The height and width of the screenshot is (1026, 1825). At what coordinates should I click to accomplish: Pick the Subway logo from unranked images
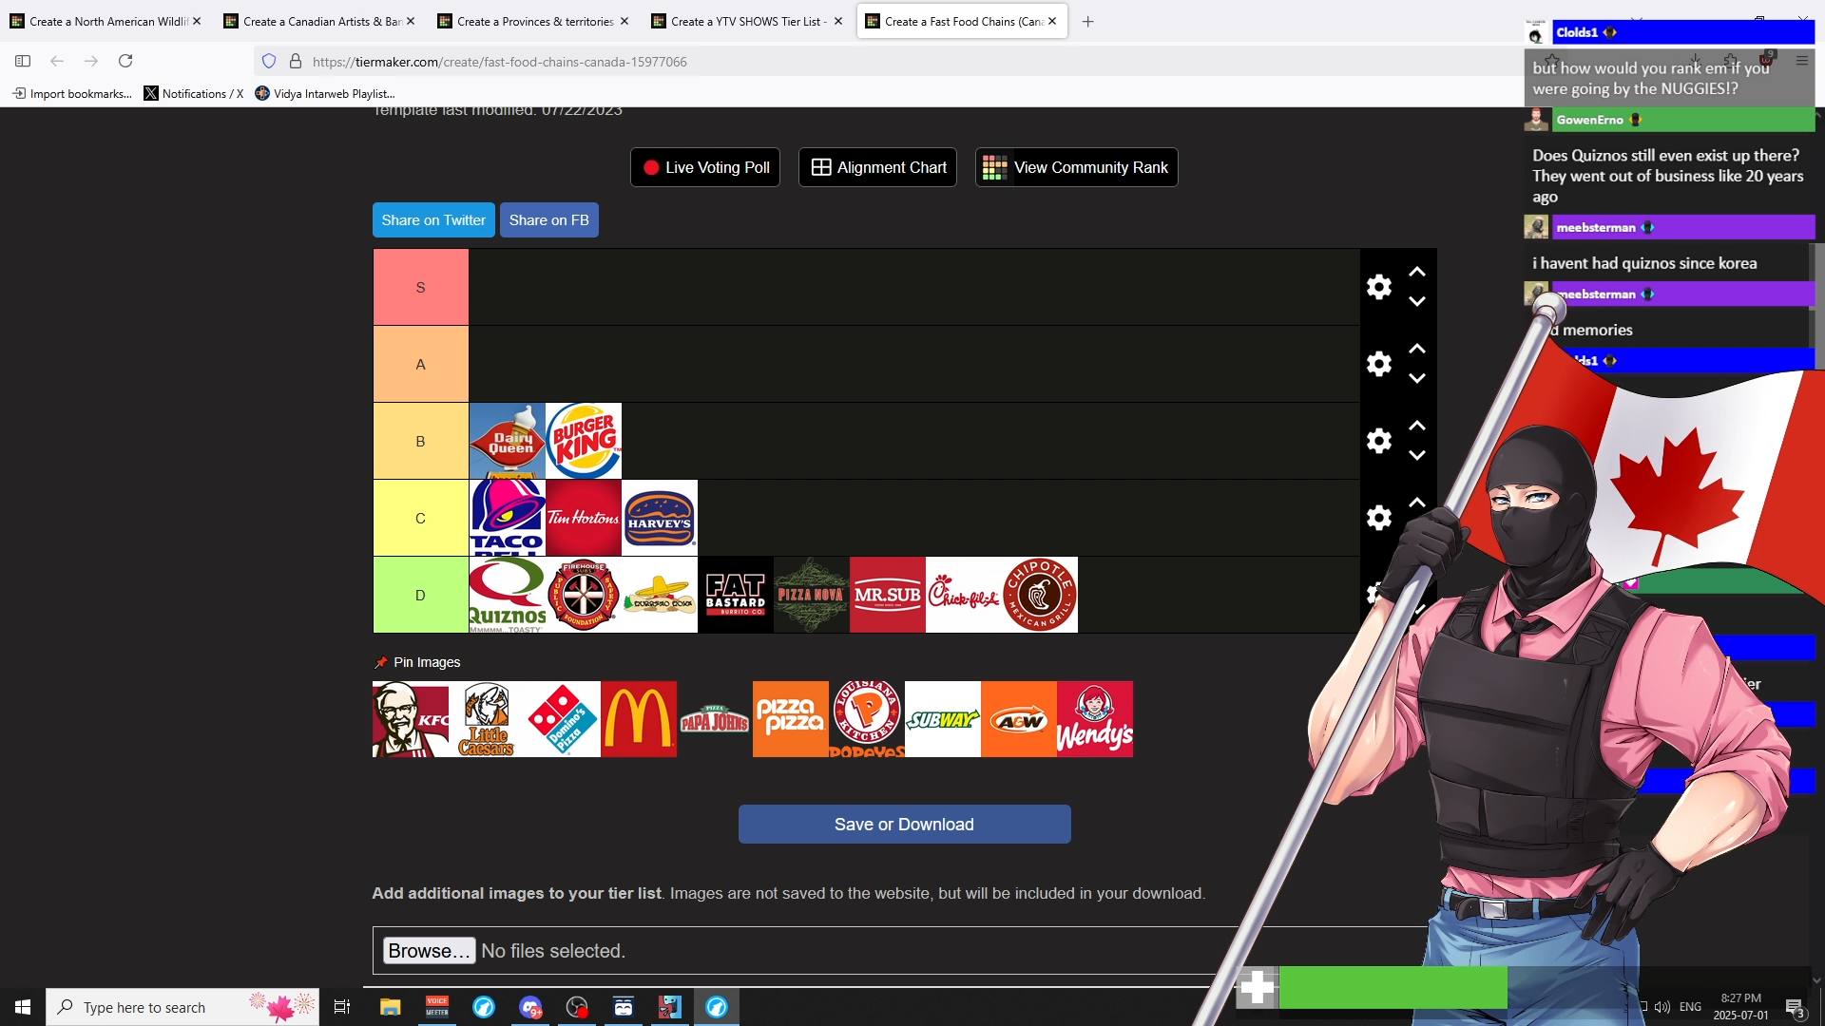(943, 719)
